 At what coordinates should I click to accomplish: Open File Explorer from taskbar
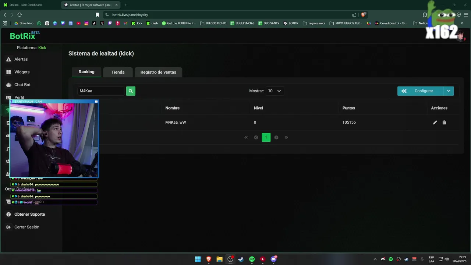(219, 259)
